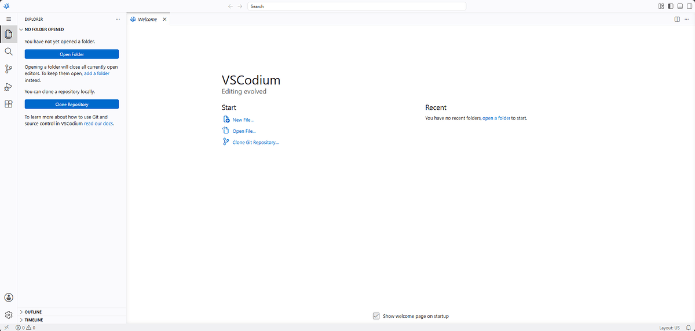The height and width of the screenshot is (331, 695).
Task: Toggle Primary Side Bar visibility
Action: click(x=671, y=6)
